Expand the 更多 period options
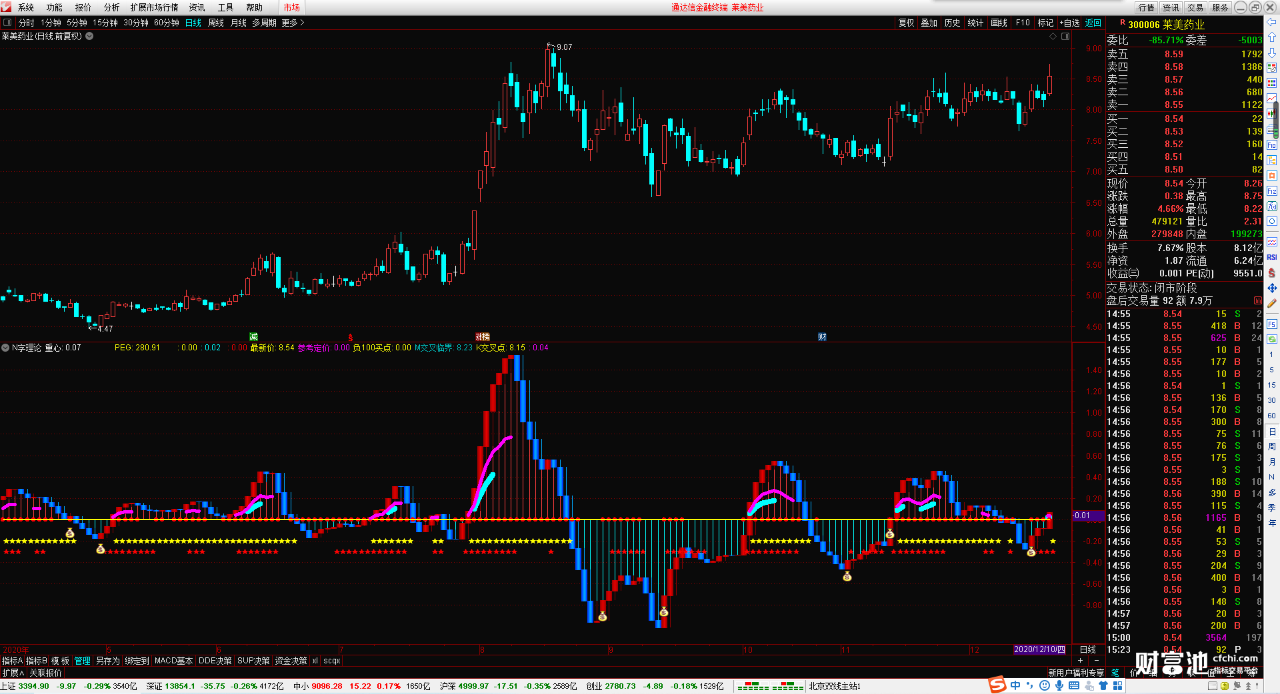 coord(293,23)
